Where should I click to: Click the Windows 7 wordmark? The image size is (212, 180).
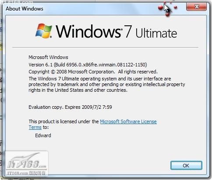coord(94,31)
